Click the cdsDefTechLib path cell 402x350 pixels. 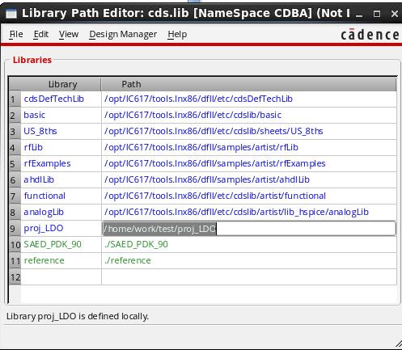(x=249, y=99)
